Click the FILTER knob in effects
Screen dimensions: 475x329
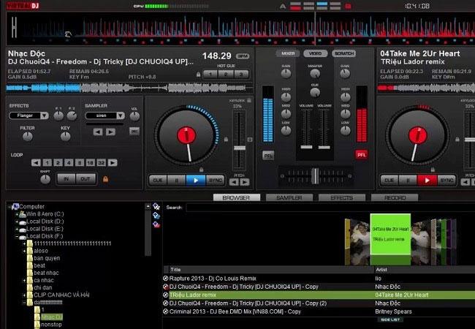28,137
